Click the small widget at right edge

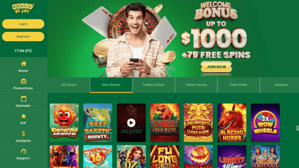(x=298, y=128)
